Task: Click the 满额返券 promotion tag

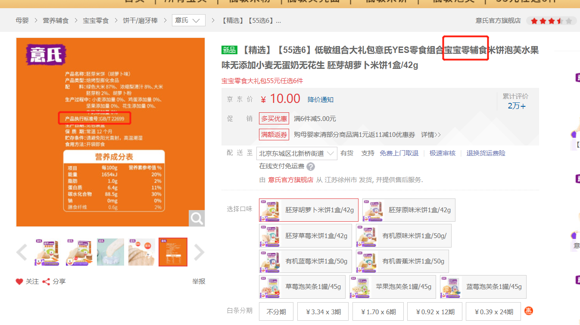Action: point(274,135)
